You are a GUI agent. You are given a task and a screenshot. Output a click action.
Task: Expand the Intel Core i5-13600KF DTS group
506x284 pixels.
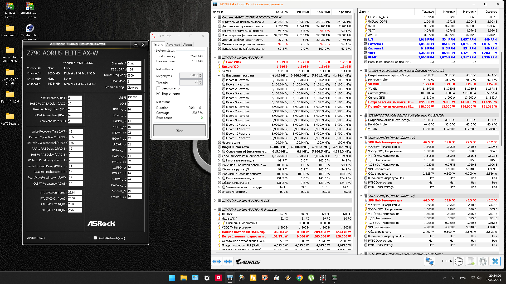coord(215,201)
